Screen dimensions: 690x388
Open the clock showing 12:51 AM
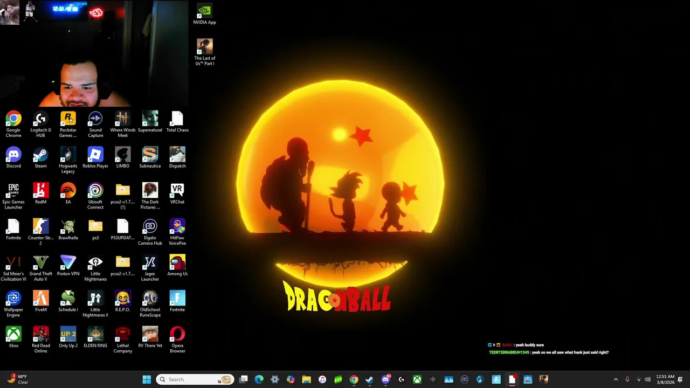point(665,379)
